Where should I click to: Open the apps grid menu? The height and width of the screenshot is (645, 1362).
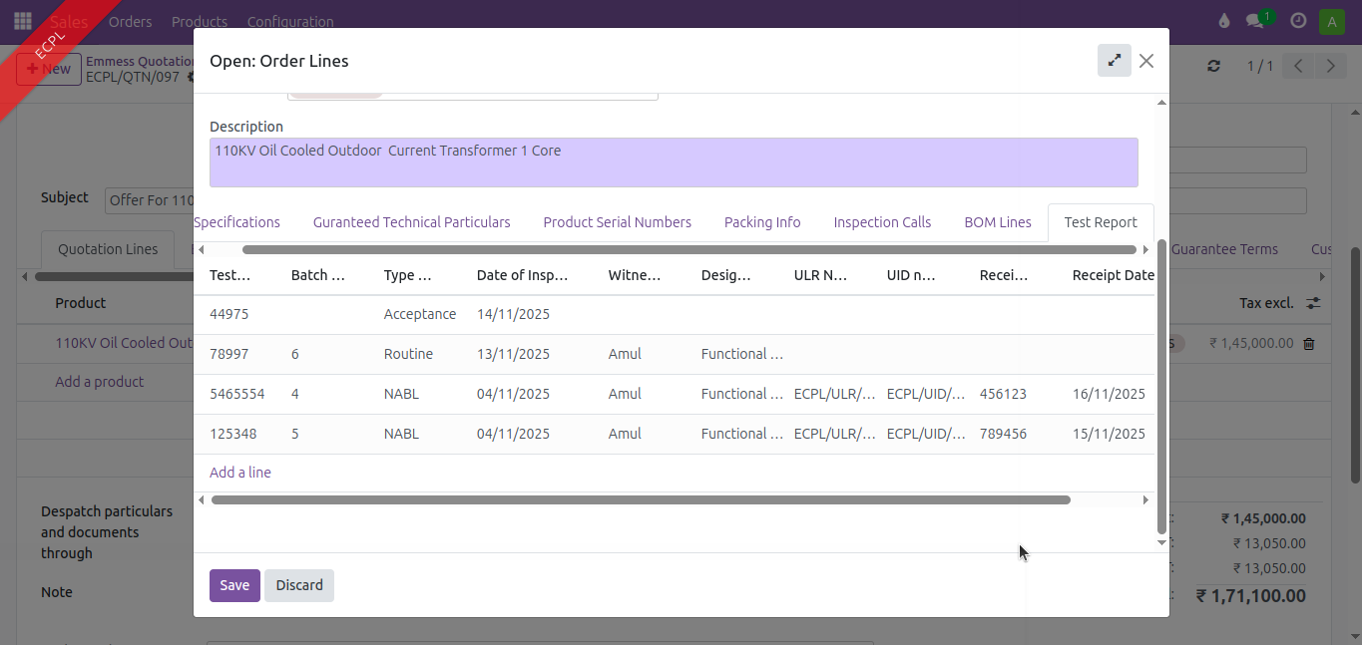[22, 21]
